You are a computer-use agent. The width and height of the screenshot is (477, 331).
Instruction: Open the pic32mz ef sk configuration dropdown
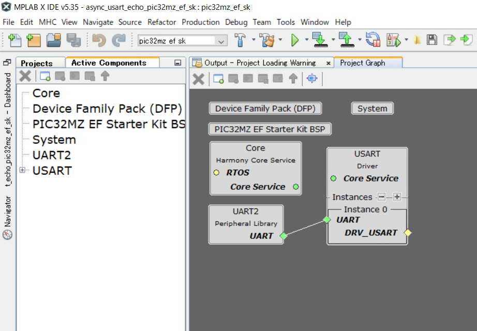[x=221, y=40]
